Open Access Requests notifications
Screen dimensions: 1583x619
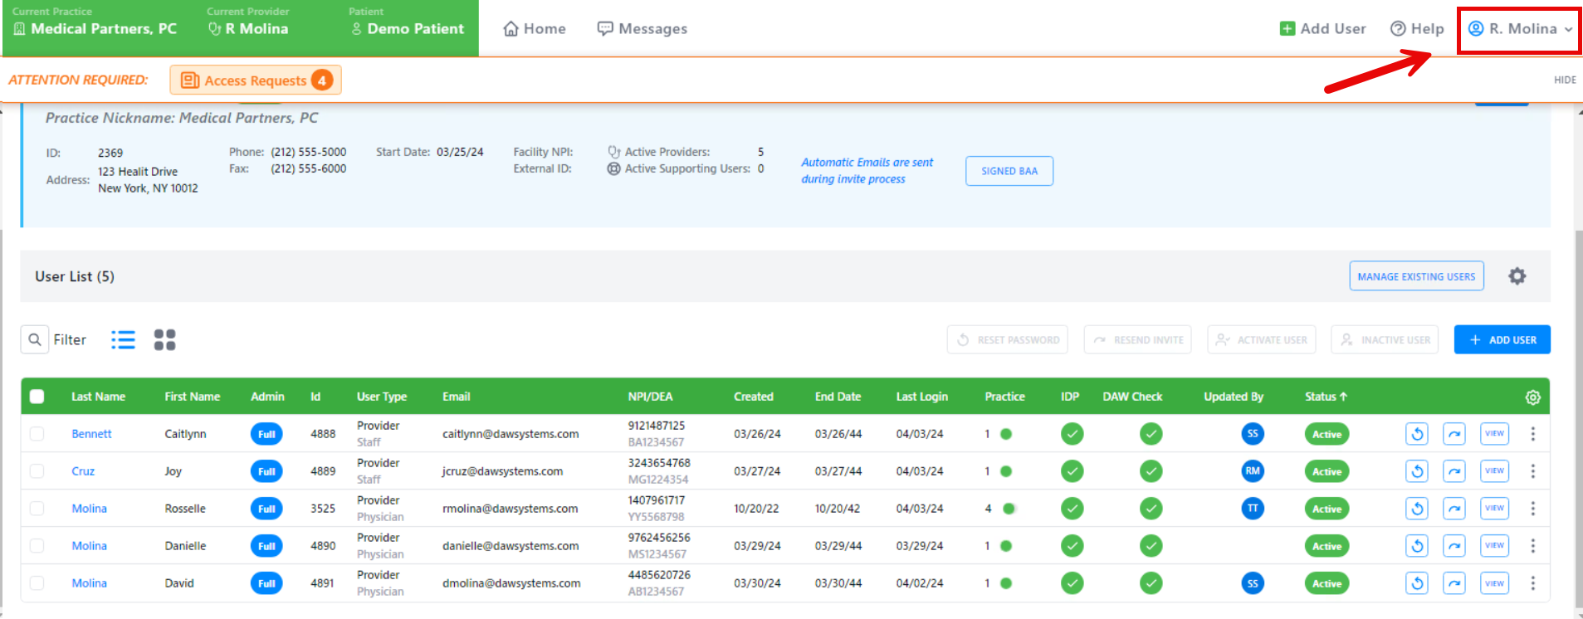coord(256,80)
